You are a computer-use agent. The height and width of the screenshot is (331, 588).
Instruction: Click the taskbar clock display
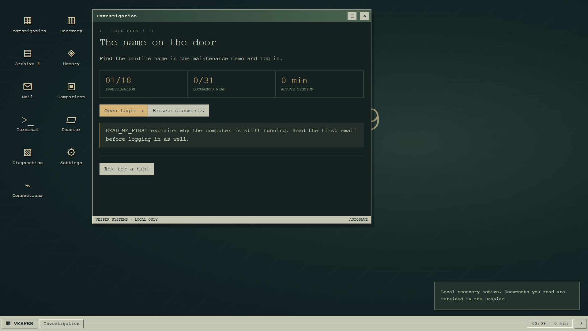point(550,324)
